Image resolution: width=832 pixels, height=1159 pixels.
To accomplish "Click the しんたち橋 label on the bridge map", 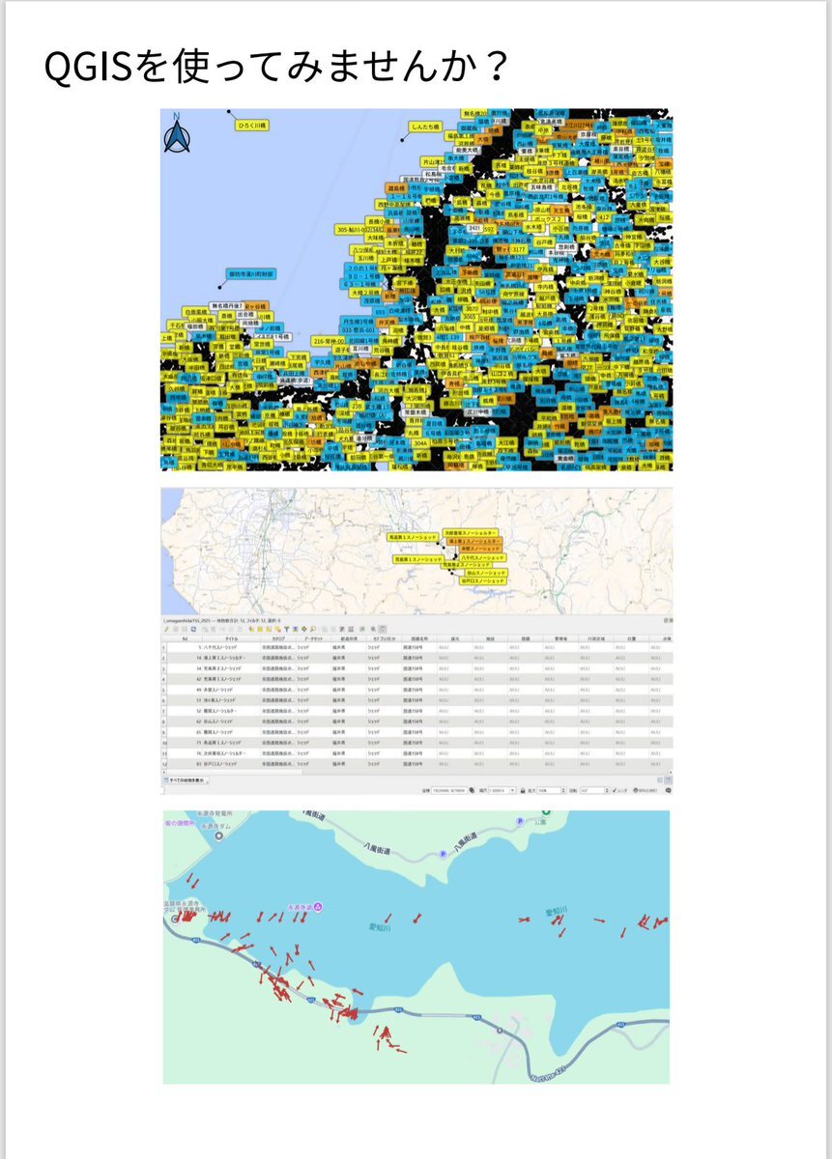I will coord(426,127).
